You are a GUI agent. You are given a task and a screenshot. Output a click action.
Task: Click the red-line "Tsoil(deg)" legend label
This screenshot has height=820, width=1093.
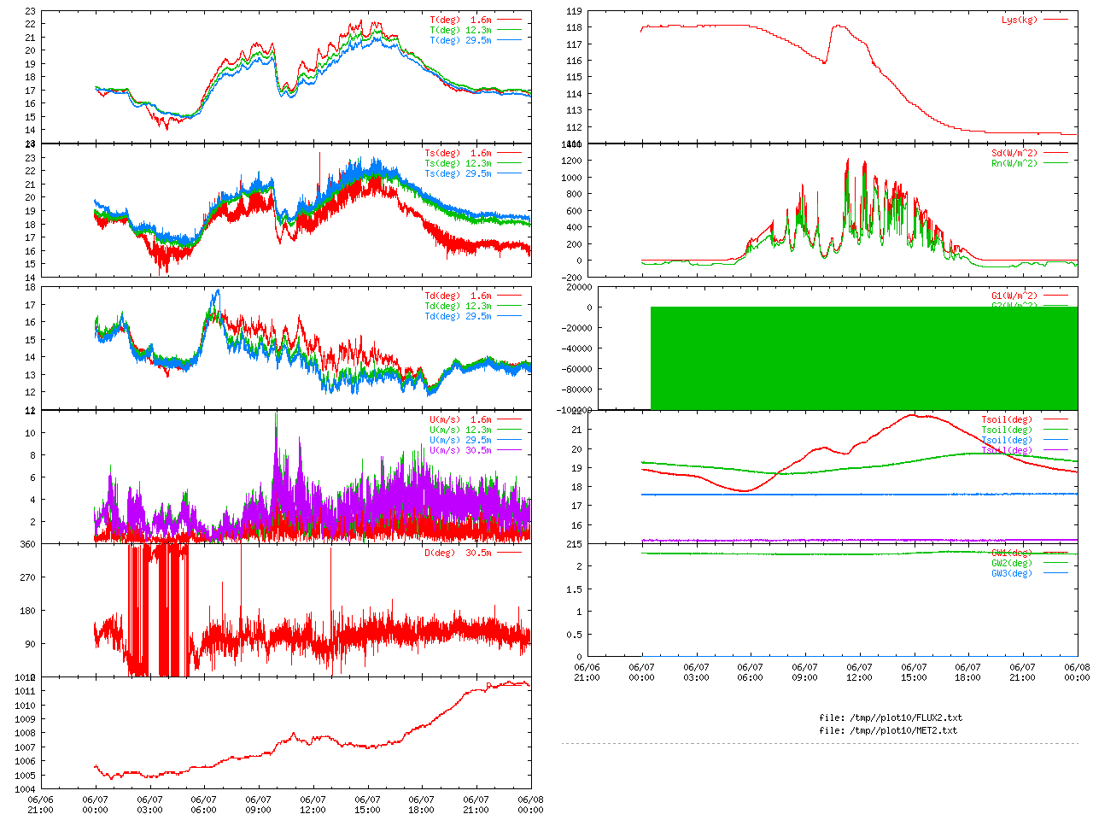click(1007, 419)
